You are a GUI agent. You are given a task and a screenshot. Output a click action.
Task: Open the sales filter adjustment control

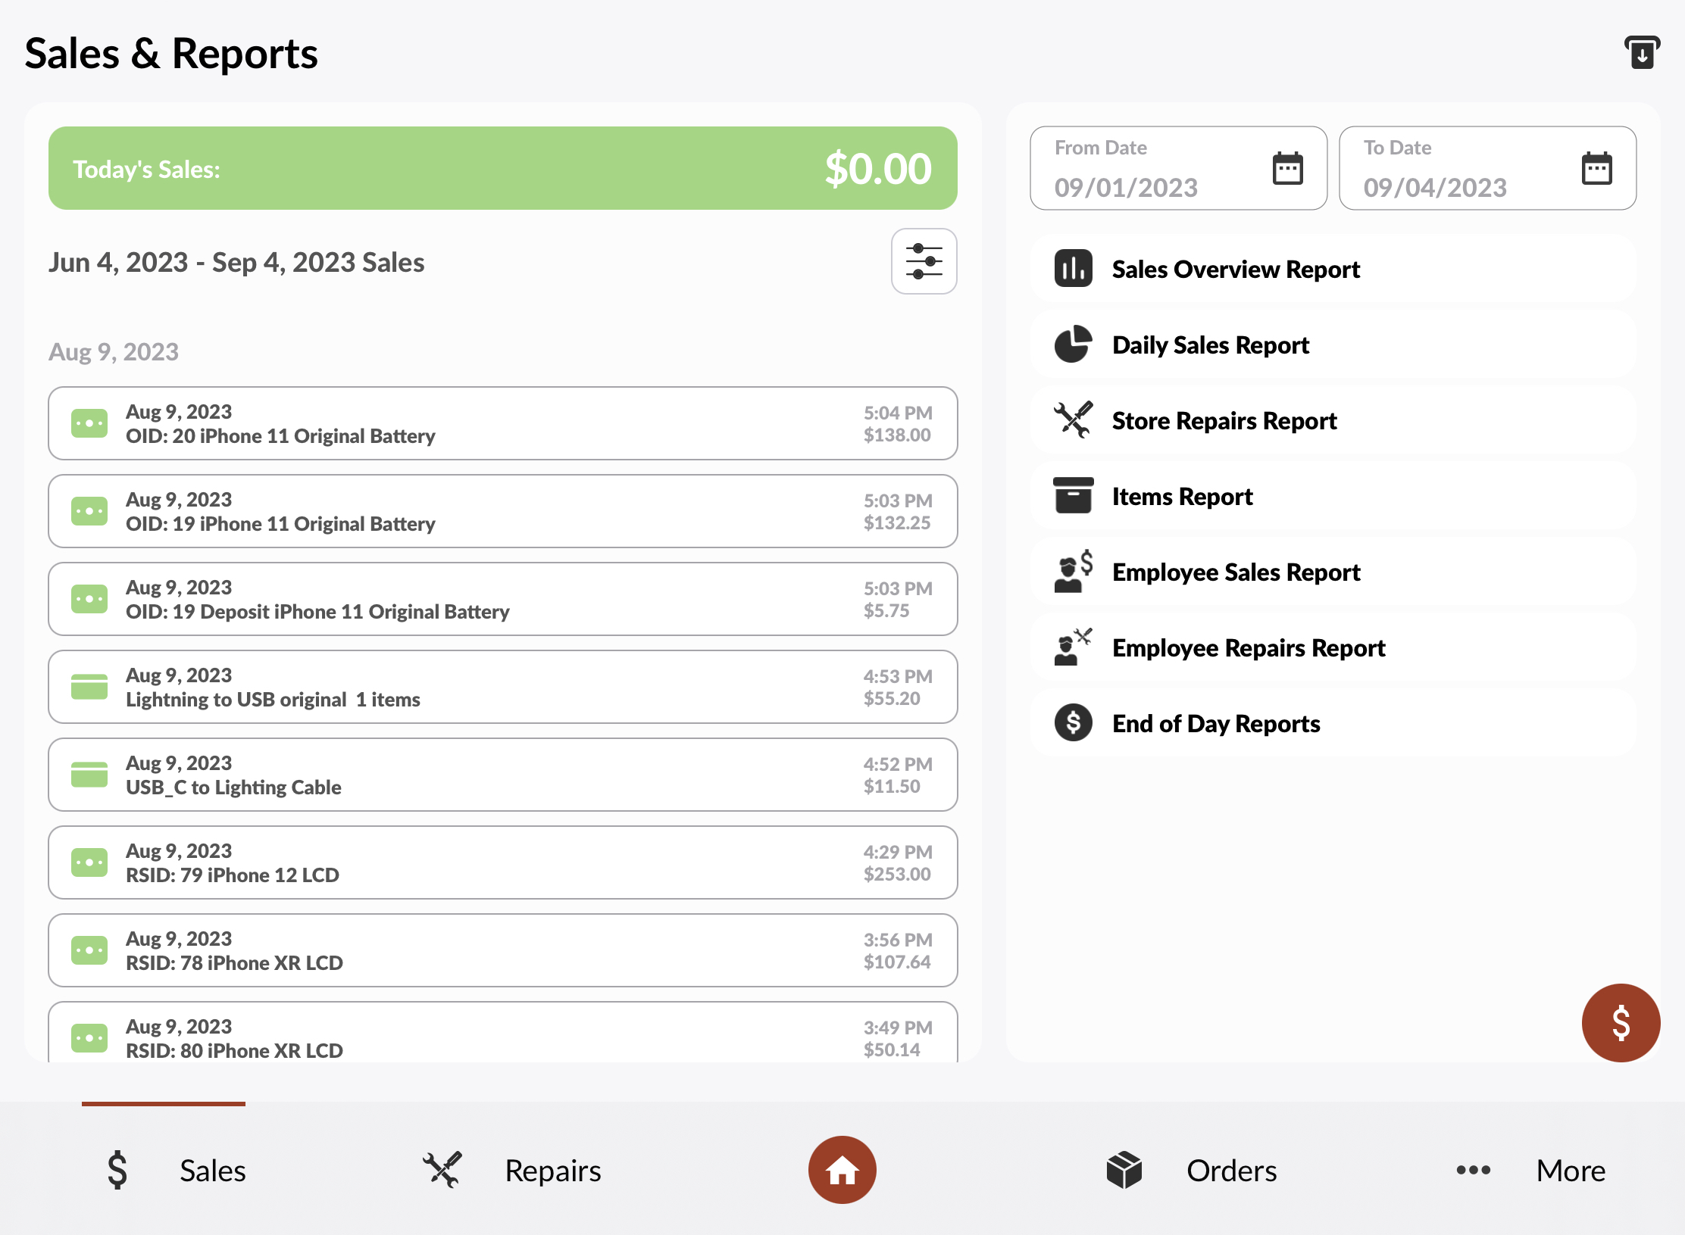tap(924, 261)
